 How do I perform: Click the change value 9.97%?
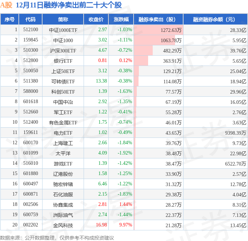coord(125,225)
